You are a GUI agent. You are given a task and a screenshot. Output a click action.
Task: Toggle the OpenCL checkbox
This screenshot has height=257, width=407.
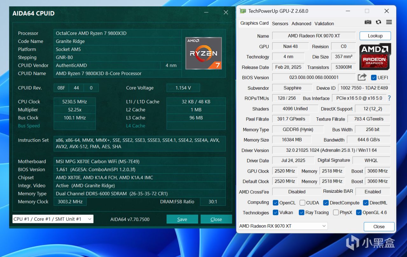[276, 203]
